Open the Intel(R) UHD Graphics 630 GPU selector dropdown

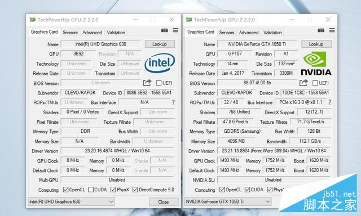pos(71,201)
